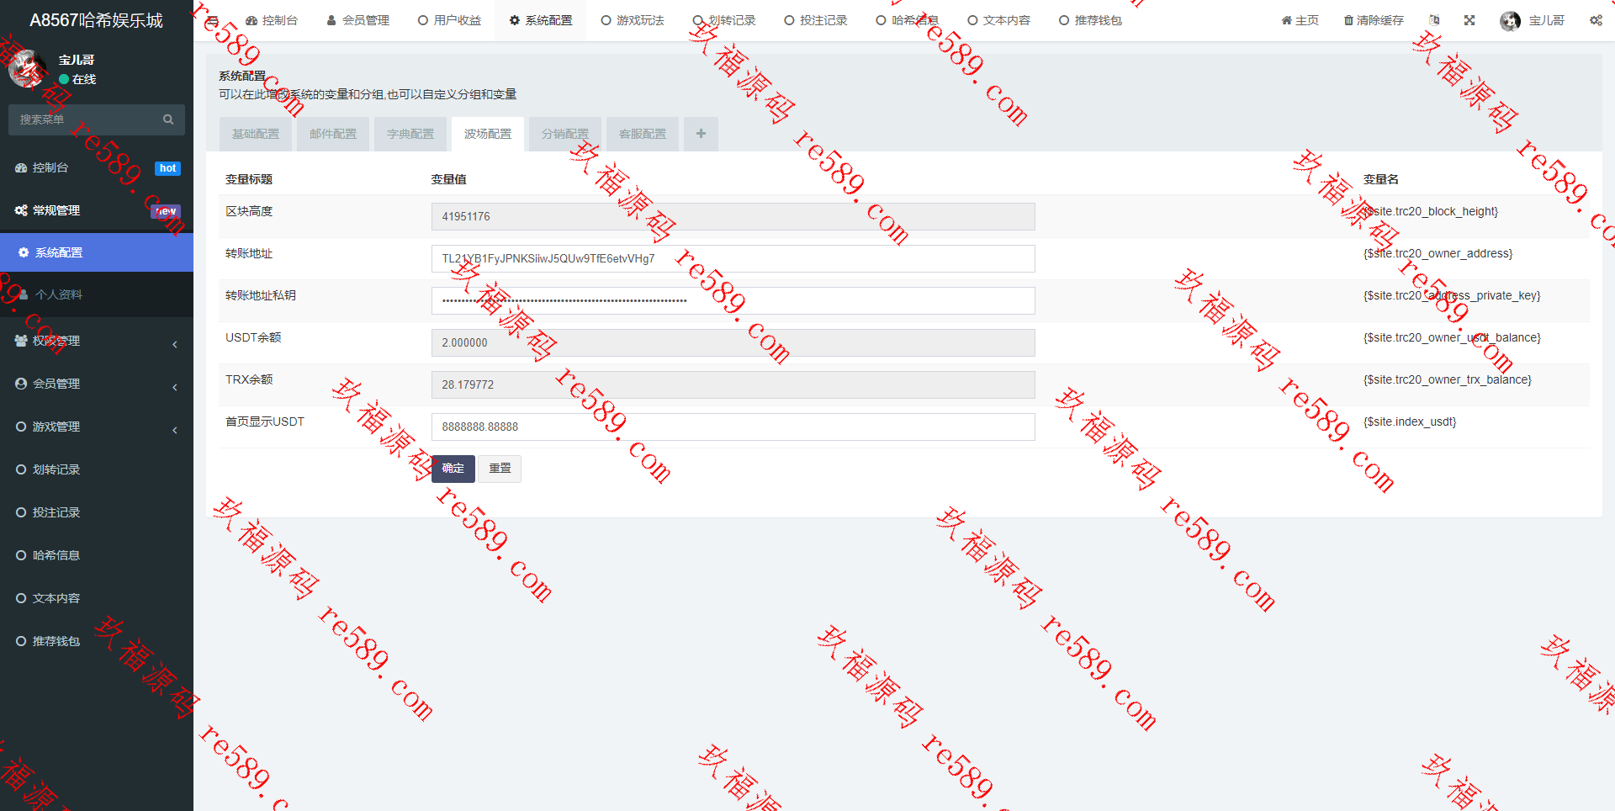Toggle fullscreen mode icon
1615x811 pixels.
point(1469,20)
